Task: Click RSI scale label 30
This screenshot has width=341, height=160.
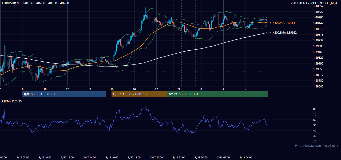Action: click(315, 136)
